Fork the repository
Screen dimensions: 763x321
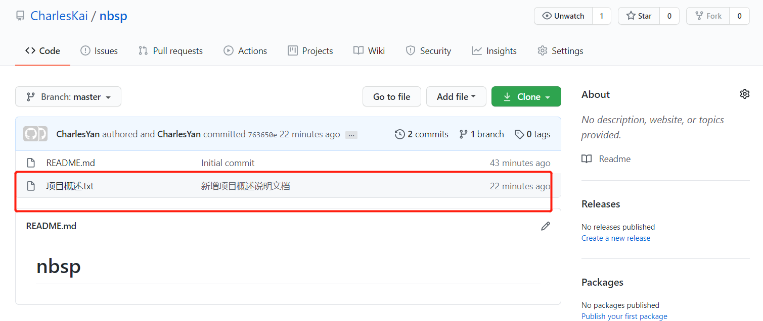coord(708,16)
